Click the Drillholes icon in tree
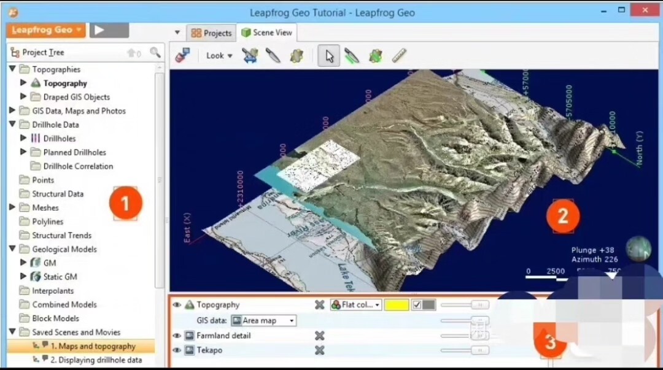This screenshot has height=370, width=663. tap(36, 138)
